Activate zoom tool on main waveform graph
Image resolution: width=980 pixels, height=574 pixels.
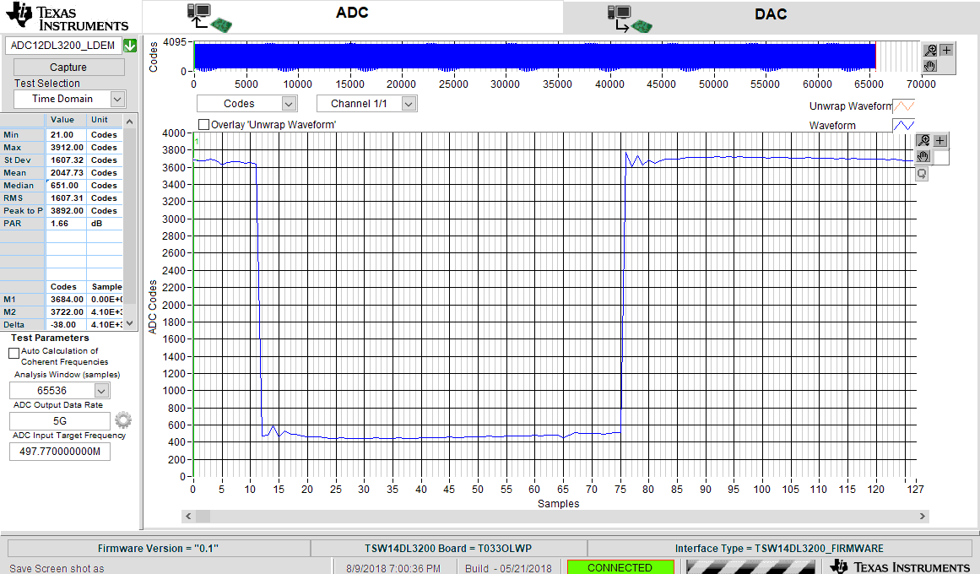[x=923, y=141]
